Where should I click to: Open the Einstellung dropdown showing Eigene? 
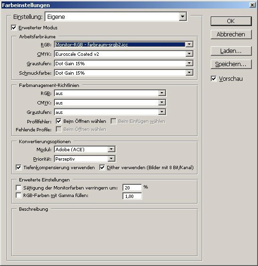[116, 17]
